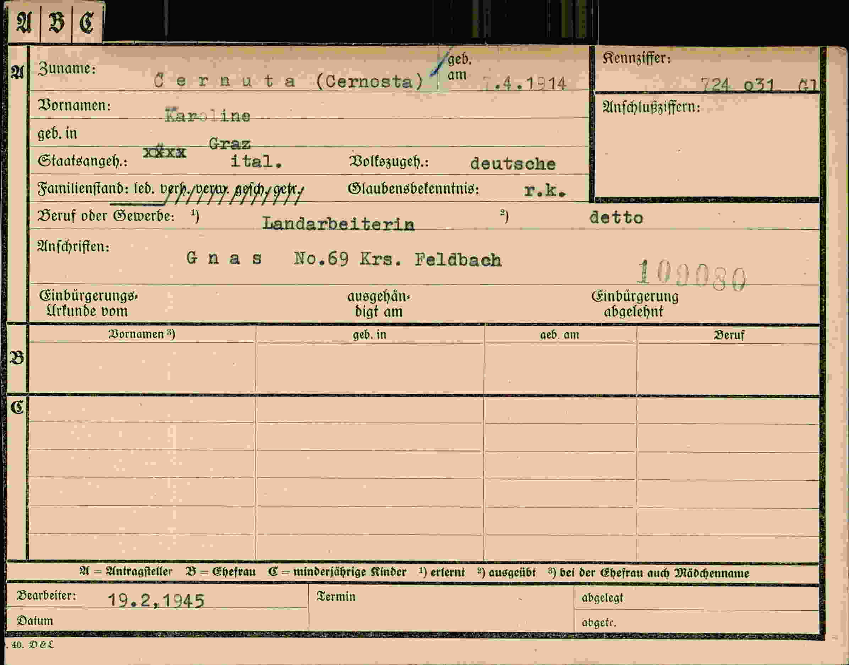Click the 'Glaubensbekenntnis:' label
The height and width of the screenshot is (665, 849).
[413, 189]
